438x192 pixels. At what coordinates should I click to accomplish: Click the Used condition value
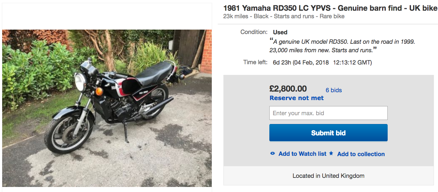[280, 32]
